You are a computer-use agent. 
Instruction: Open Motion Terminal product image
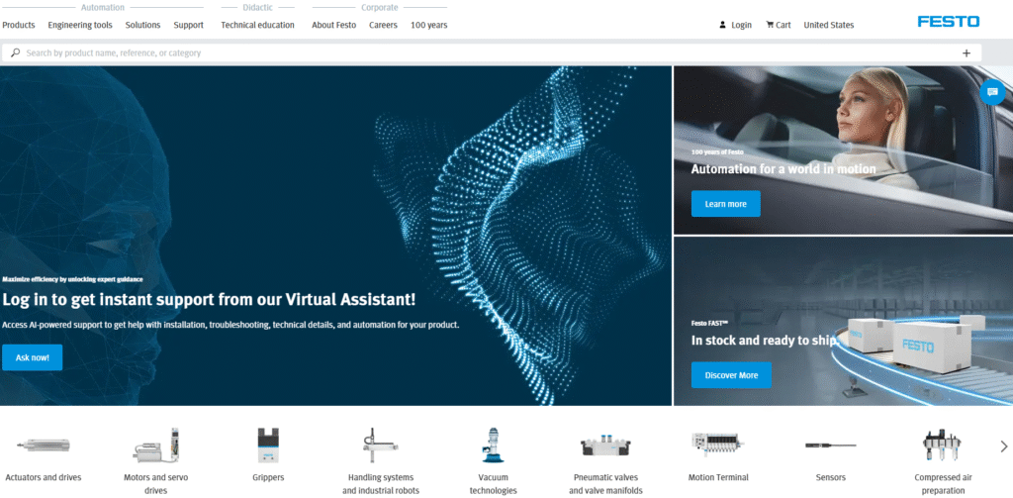(x=718, y=445)
